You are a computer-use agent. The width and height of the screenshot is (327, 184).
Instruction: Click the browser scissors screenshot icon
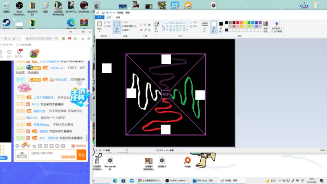(x=75, y=38)
